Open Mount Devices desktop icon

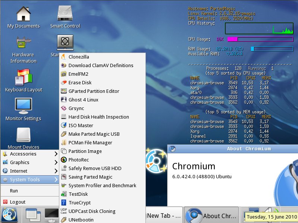point(23,138)
